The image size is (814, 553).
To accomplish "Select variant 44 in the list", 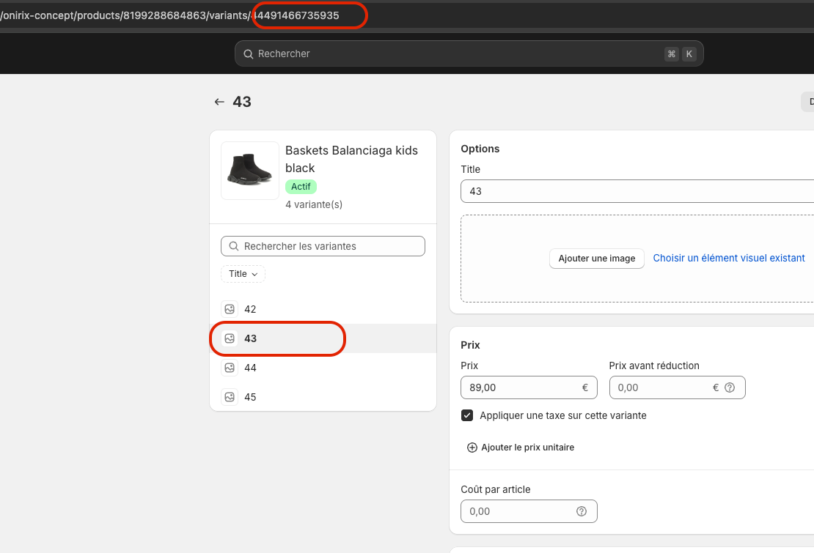I will (323, 368).
